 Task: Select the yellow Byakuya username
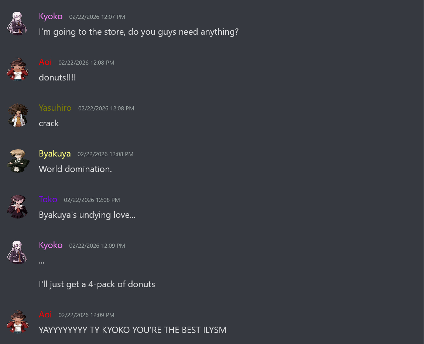click(55, 154)
